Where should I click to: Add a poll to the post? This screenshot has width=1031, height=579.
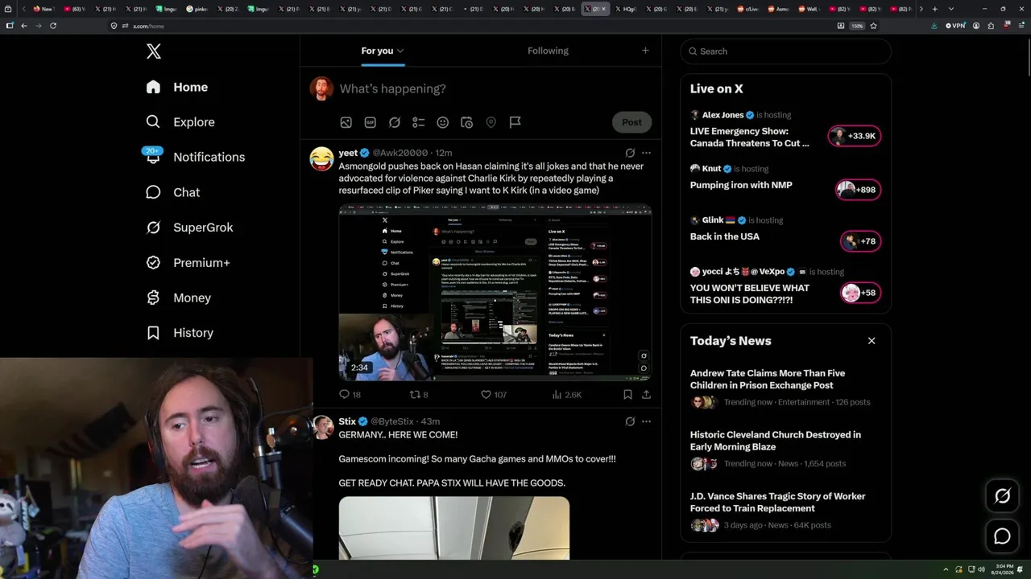pyautogui.click(x=419, y=122)
